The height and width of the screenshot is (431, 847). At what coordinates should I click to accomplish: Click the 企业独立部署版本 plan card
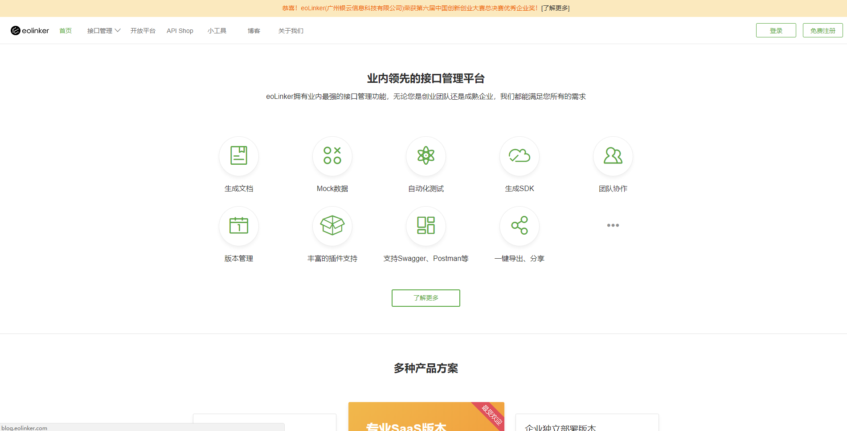(x=587, y=422)
